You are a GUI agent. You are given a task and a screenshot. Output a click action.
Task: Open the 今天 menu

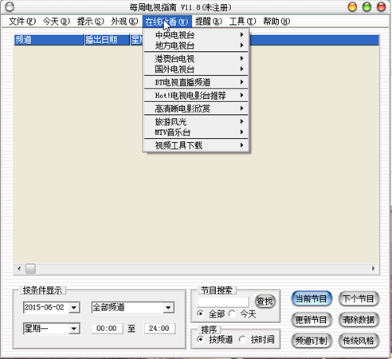click(57, 22)
